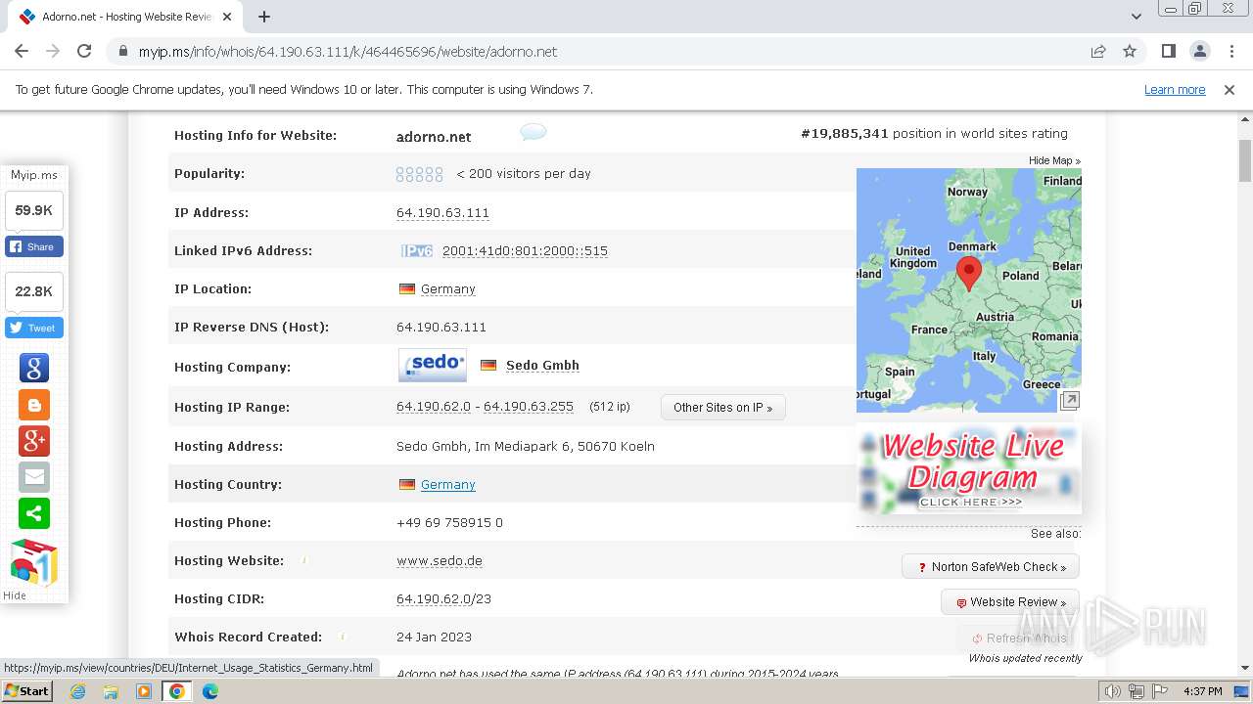Screen dimensions: 1253x704
Task: Click Website Review button
Action: 1010,602
